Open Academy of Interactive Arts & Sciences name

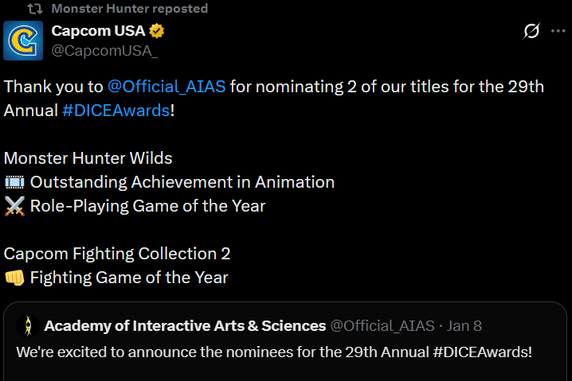coord(185,326)
